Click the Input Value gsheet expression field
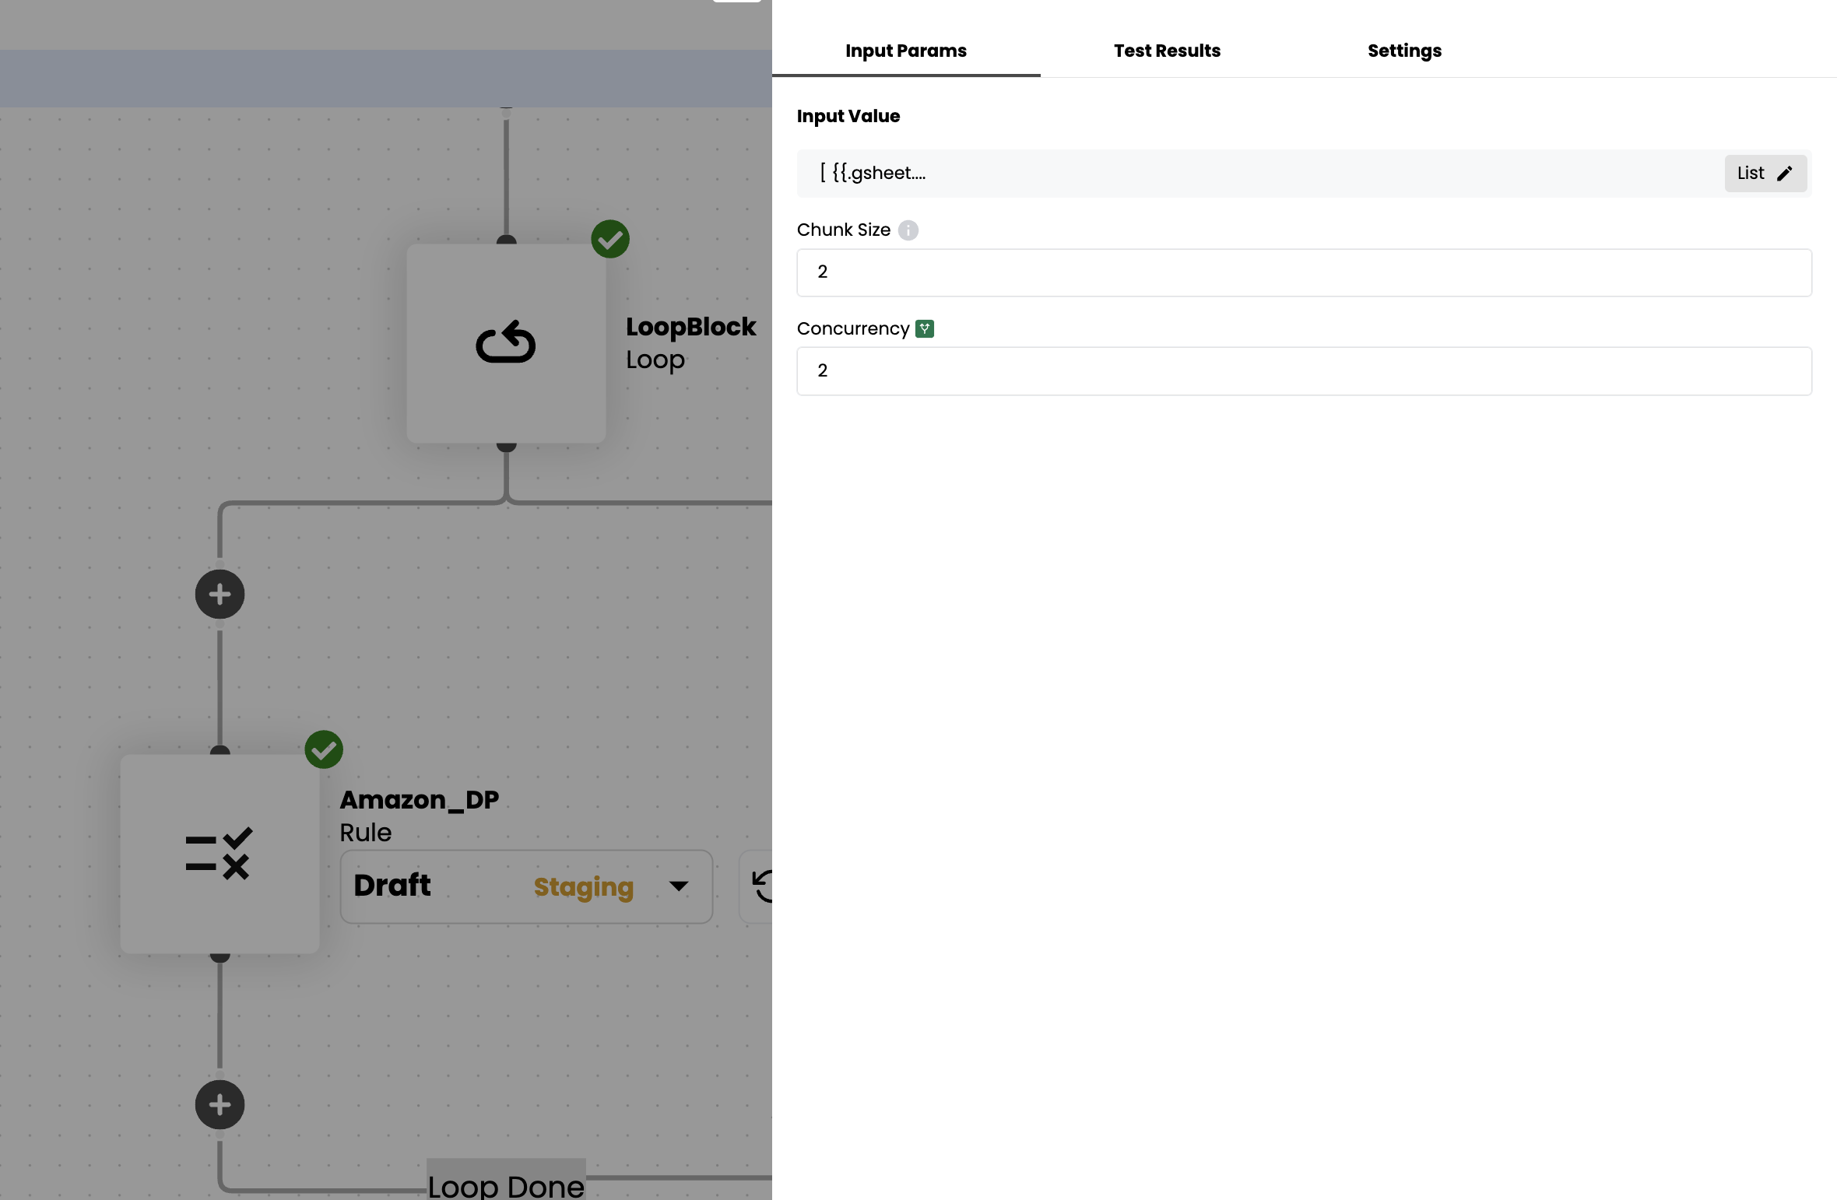1837x1200 pixels. (1245, 173)
